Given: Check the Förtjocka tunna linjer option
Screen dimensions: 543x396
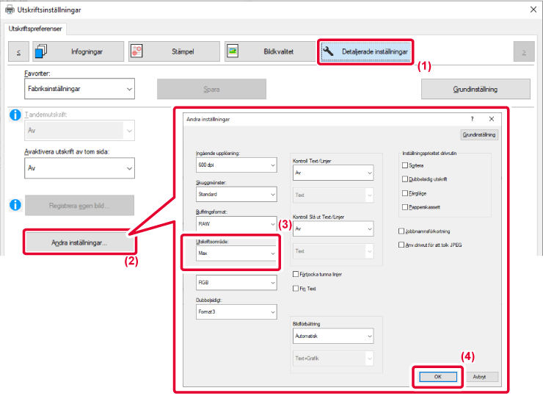Looking at the screenshot, I should click(x=296, y=274).
